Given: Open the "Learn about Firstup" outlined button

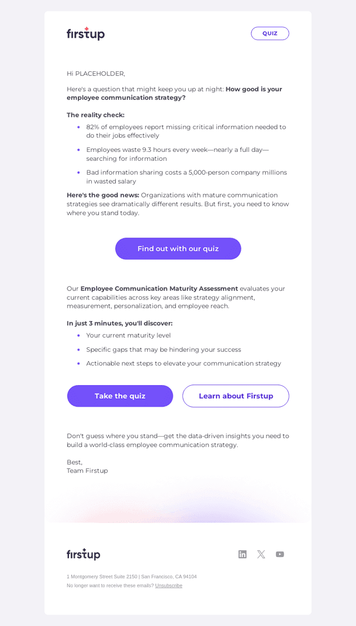Looking at the screenshot, I should pos(236,396).
